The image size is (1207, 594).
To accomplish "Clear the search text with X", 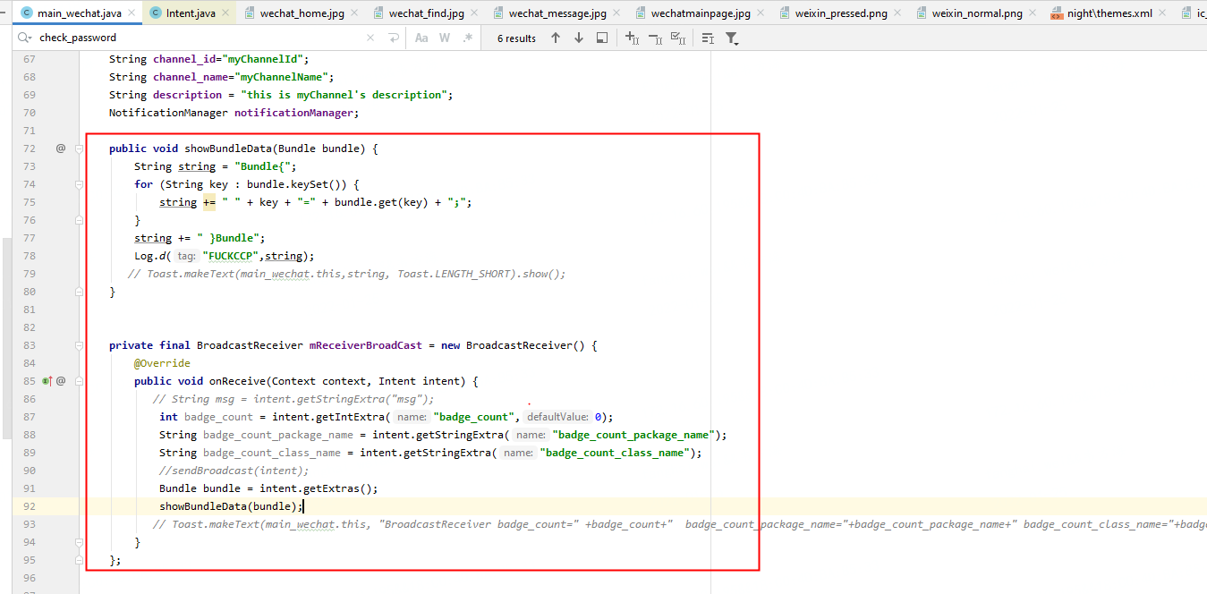I will click(x=371, y=38).
